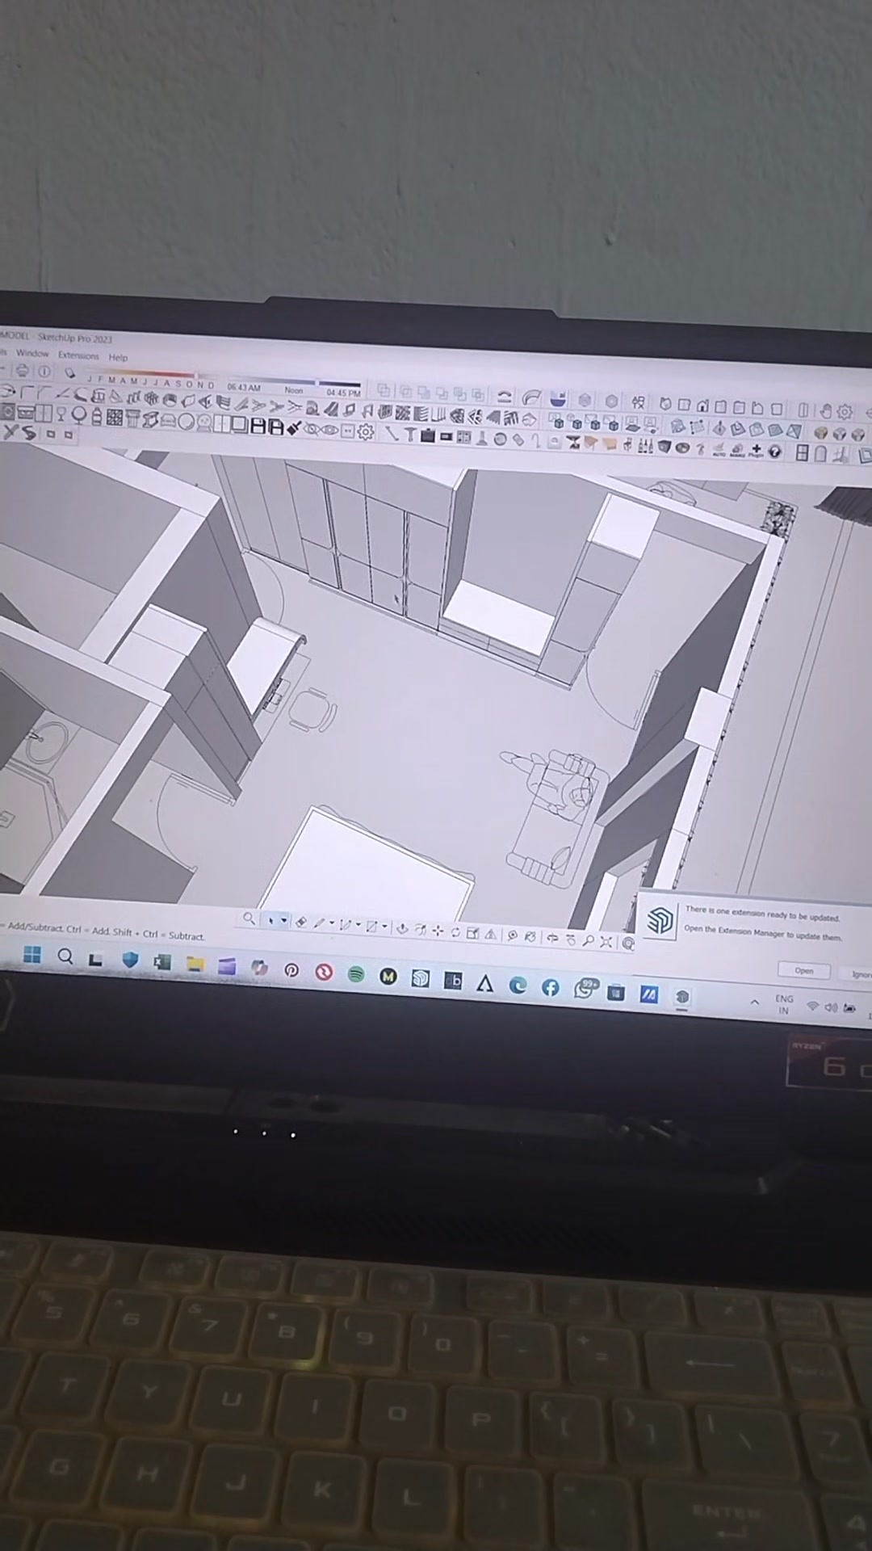Click the settings gear in third toolbar row
Viewport: 872px width, 1551px height.
[x=366, y=431]
